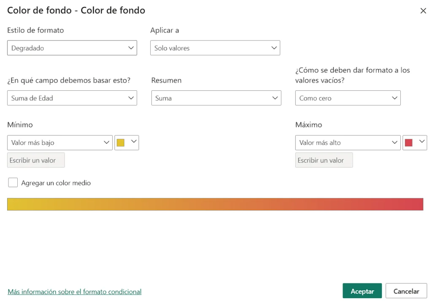Screen dimensions: 432x305
Task: Click the chevron beside the yellow swatch
Action: click(133, 143)
